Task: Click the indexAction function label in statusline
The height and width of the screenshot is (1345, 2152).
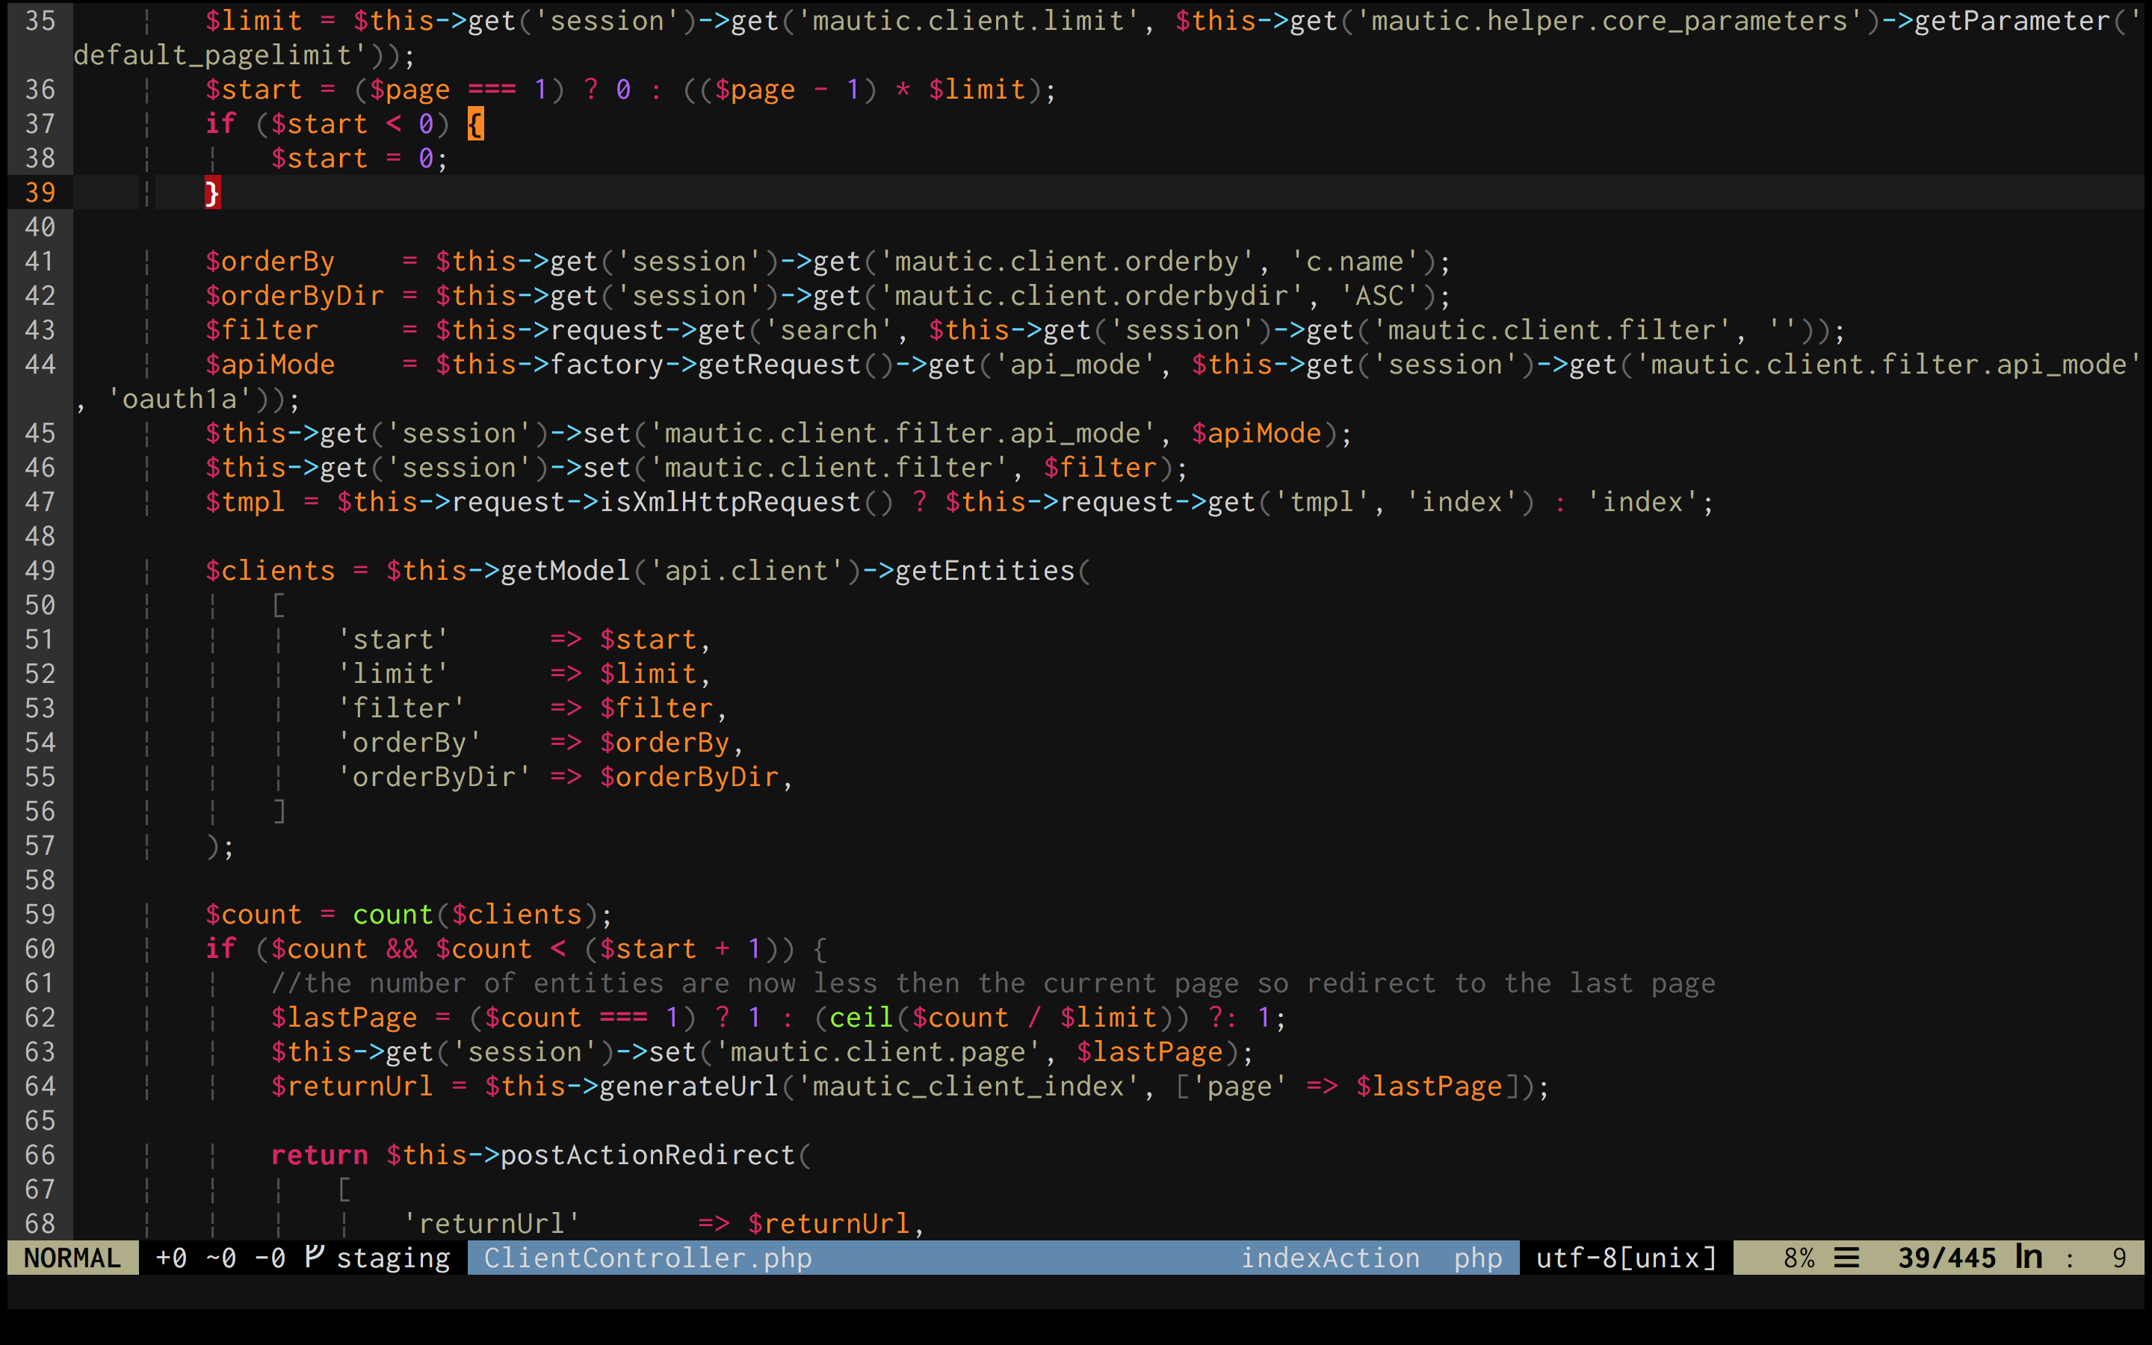Action: click(x=1329, y=1258)
